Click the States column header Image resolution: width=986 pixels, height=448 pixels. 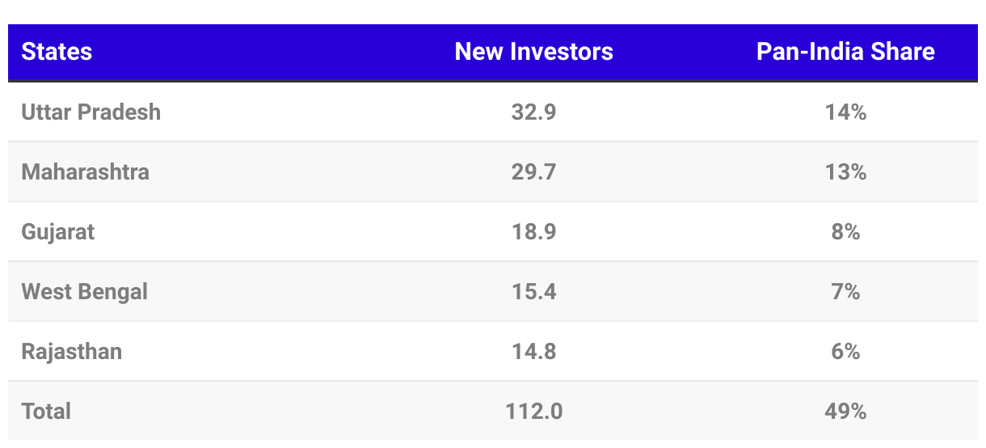[x=57, y=52]
